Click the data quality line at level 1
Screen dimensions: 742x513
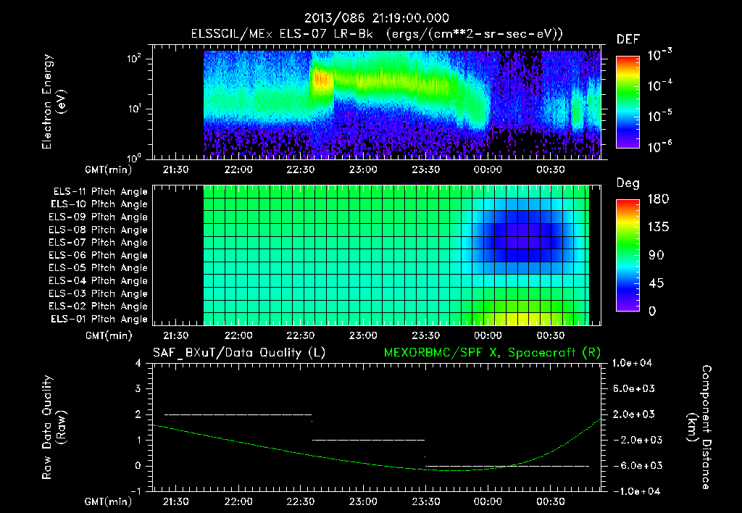pos(369,440)
